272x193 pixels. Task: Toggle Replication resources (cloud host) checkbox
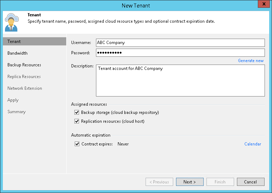tap(77, 121)
